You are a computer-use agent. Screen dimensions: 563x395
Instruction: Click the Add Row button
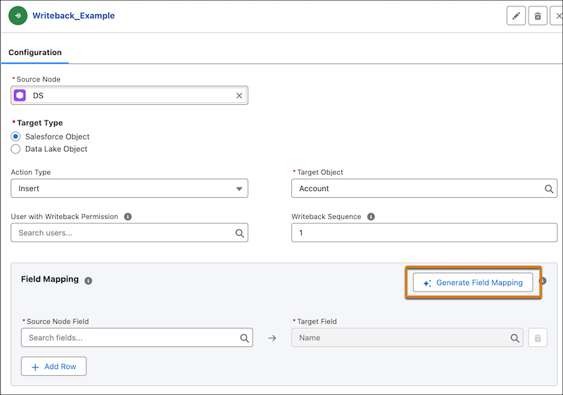(x=53, y=366)
